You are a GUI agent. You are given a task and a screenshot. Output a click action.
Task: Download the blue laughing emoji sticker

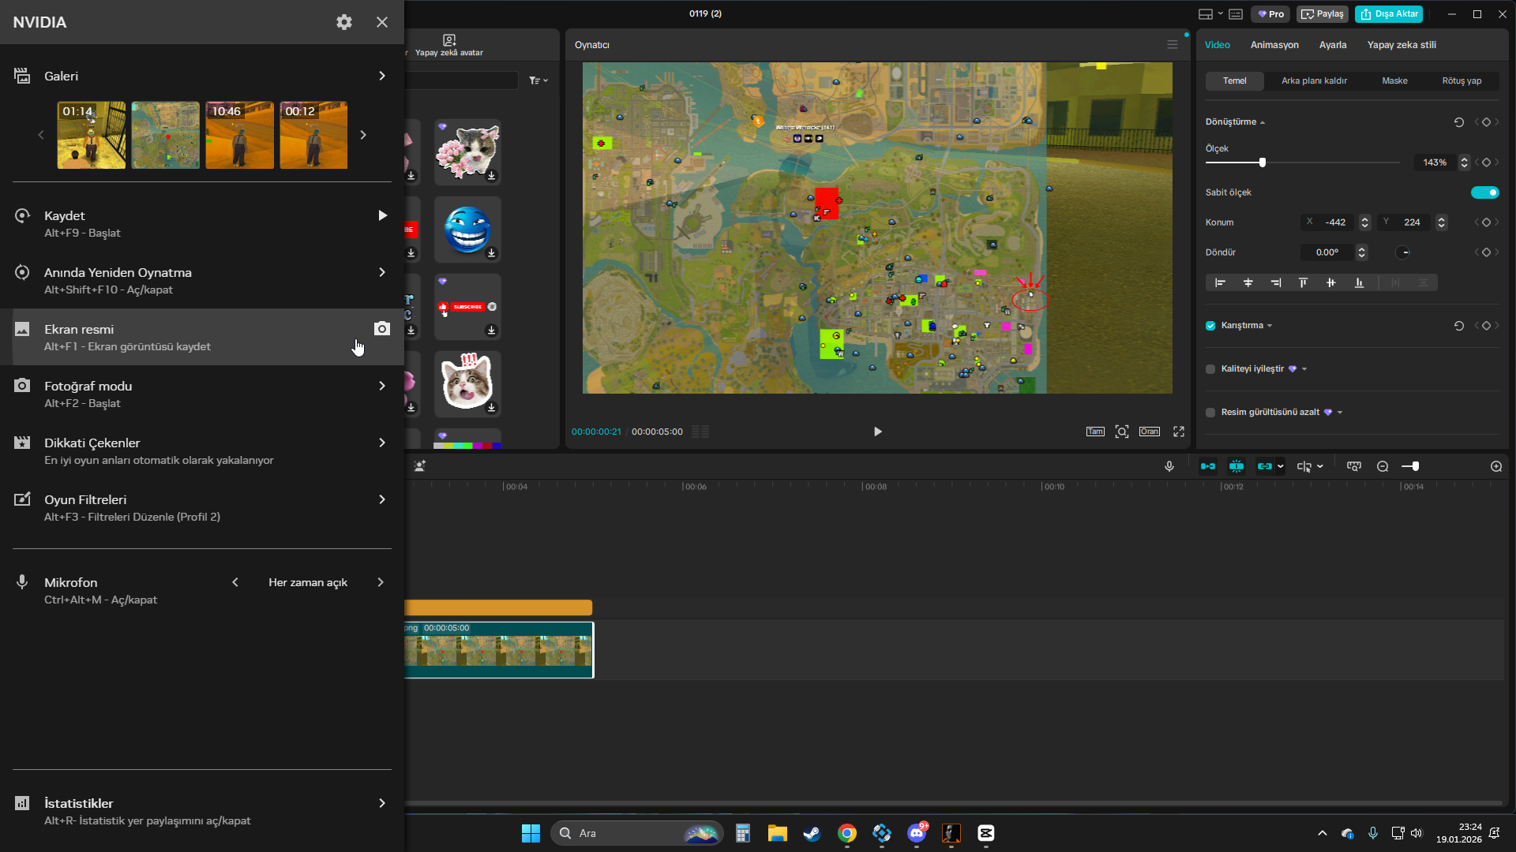(x=491, y=253)
